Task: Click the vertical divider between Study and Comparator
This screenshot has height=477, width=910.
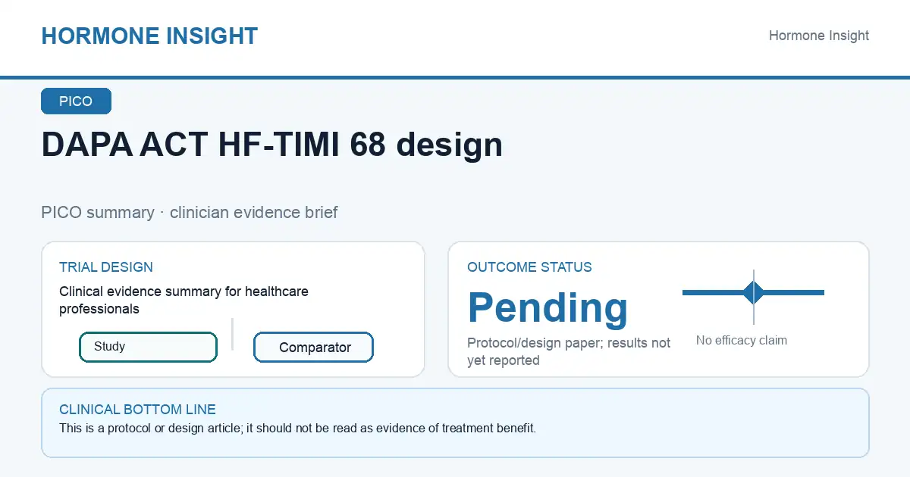Action: pos(232,334)
